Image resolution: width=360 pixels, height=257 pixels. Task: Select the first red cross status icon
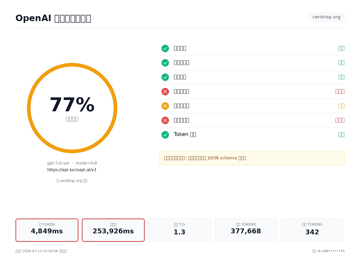point(165,91)
